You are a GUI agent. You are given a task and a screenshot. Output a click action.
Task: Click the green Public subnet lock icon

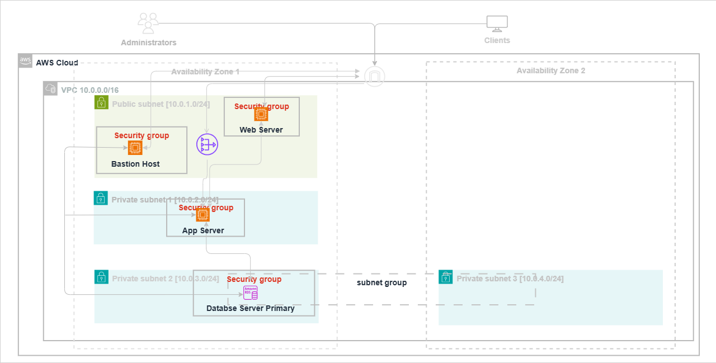point(101,102)
